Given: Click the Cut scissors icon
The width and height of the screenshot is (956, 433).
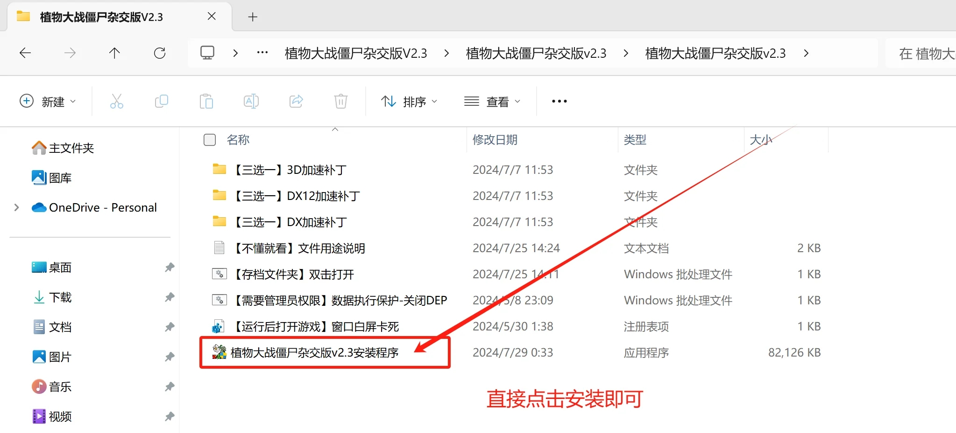Looking at the screenshot, I should (117, 101).
